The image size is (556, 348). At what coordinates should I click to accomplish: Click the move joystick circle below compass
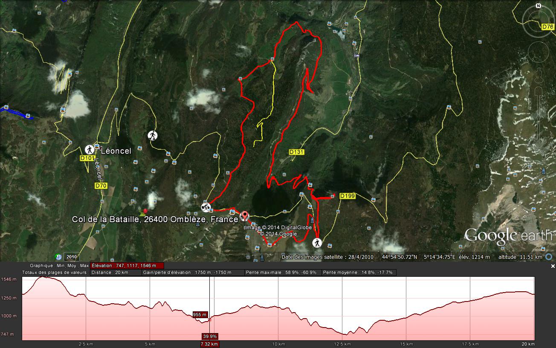[539, 52]
